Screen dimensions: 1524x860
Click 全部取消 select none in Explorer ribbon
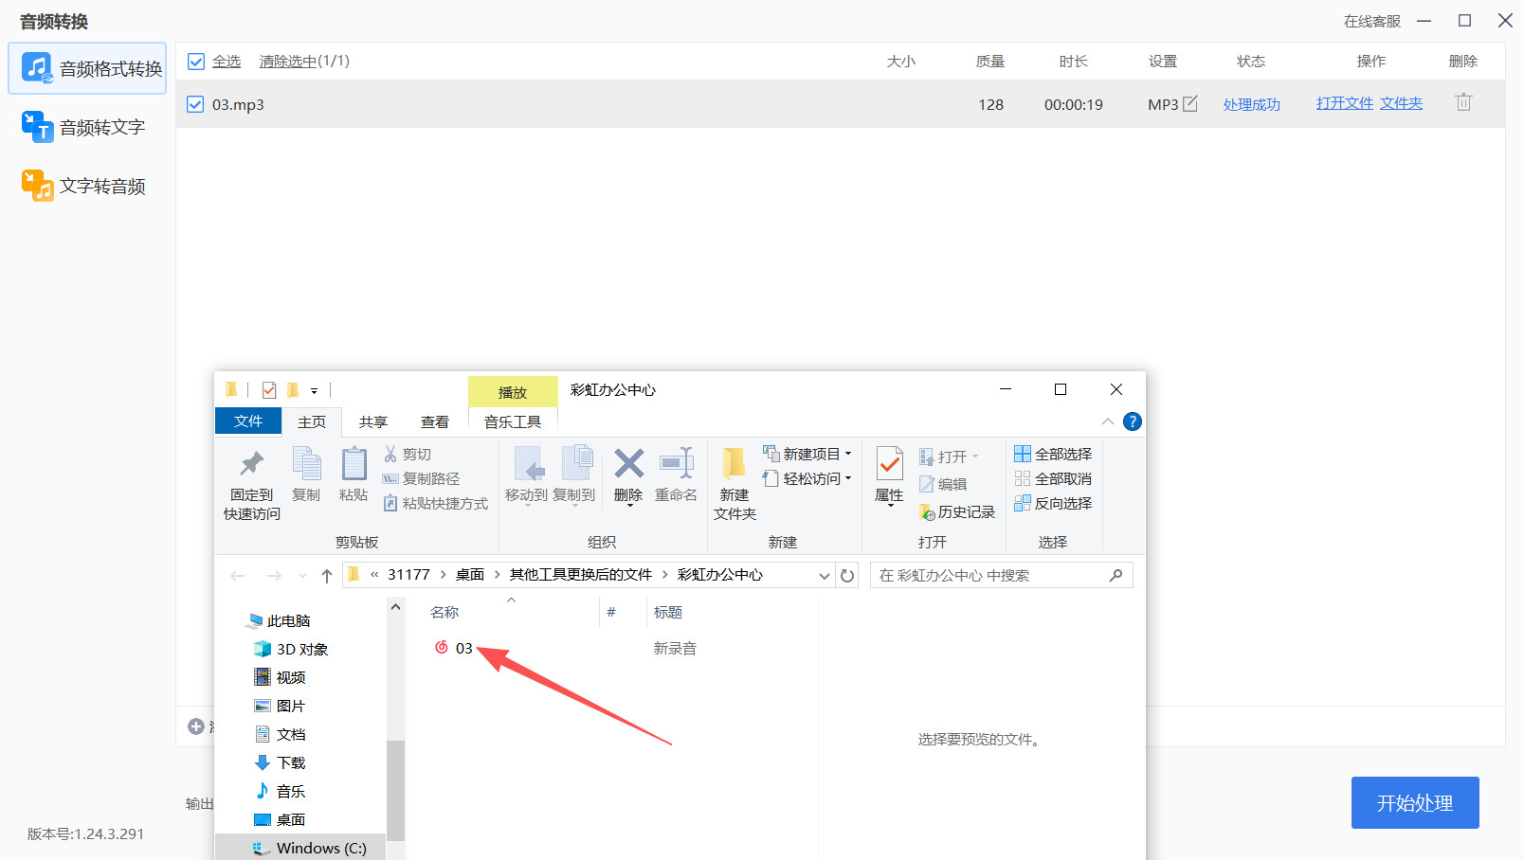(x=1053, y=479)
